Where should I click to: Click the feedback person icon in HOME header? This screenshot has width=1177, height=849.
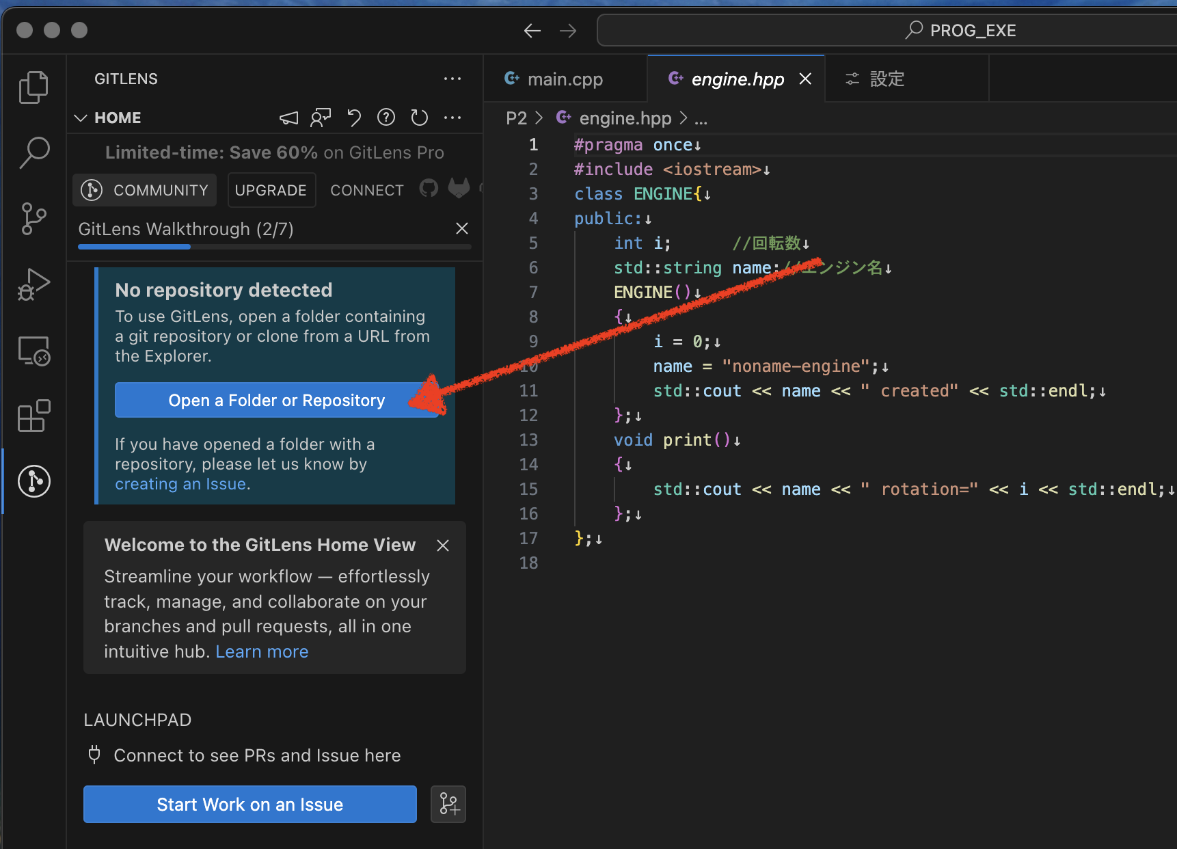point(321,118)
